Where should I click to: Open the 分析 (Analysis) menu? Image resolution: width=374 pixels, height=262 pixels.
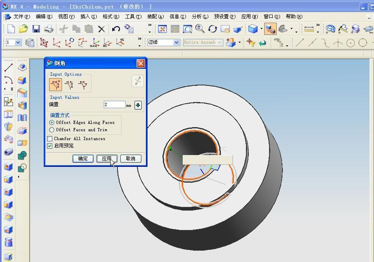[x=199, y=17]
